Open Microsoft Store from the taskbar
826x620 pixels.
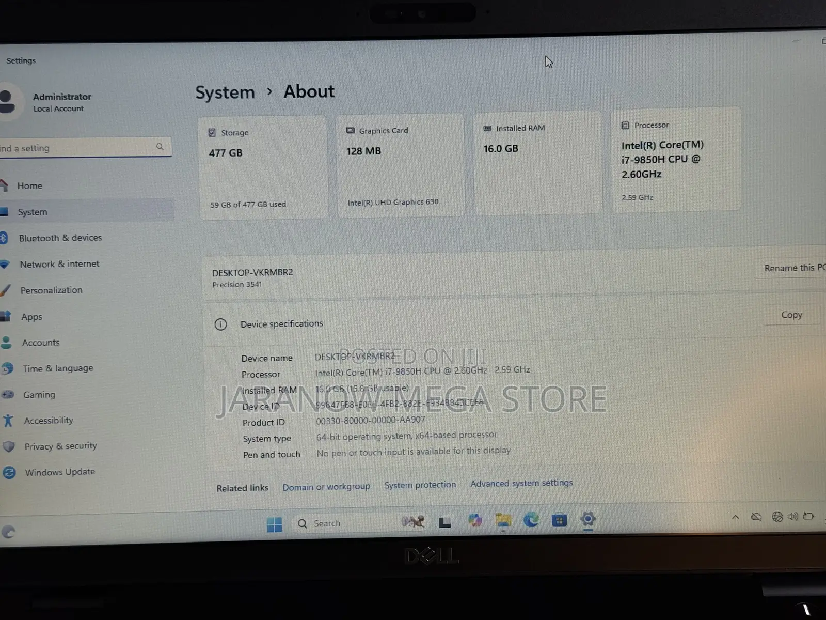tap(559, 520)
